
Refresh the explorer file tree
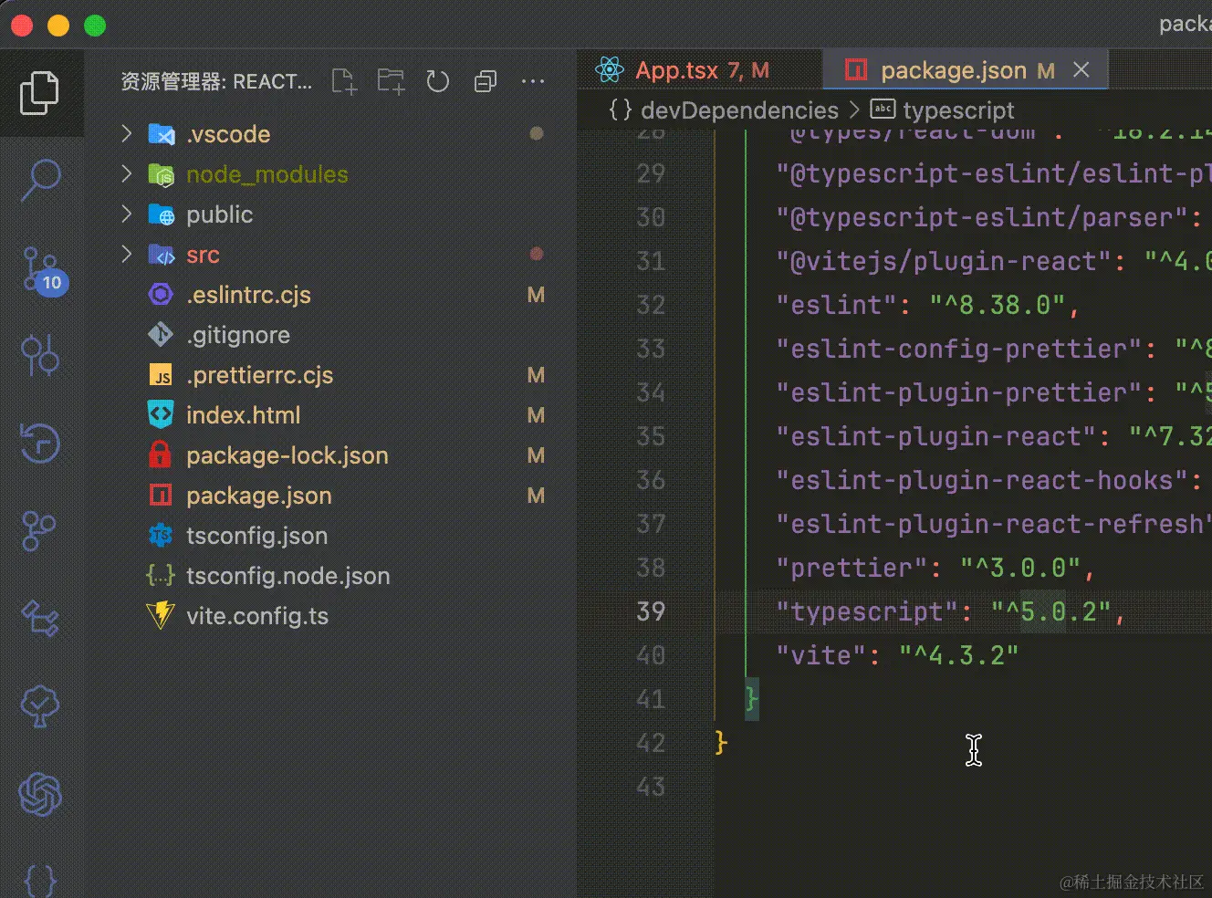[438, 81]
